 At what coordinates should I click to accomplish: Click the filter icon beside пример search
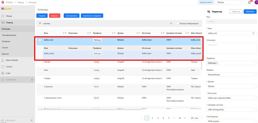click(x=40, y=24)
